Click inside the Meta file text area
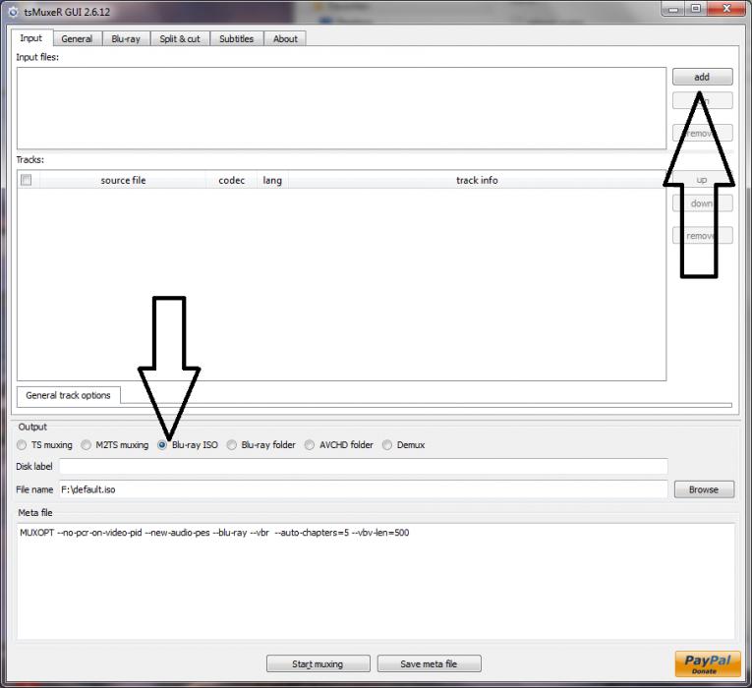Image resolution: width=752 pixels, height=688 pixels. 376,581
